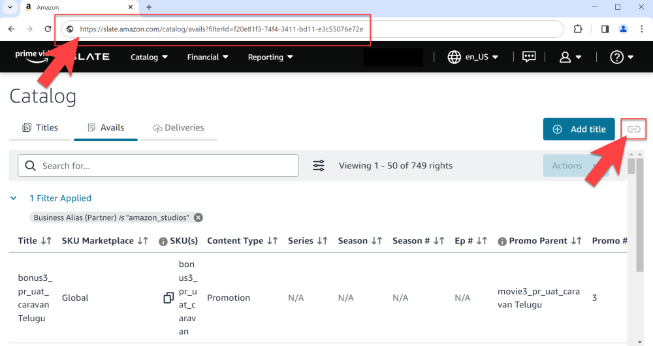Copy the SKU using the copy icon
The height and width of the screenshot is (346, 653).
[x=168, y=298]
